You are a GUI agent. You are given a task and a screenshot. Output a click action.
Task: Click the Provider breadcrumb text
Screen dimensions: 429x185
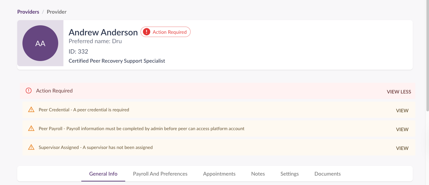click(57, 12)
